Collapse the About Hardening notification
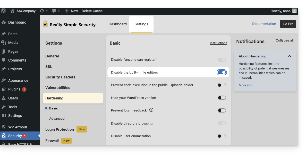 tap(289, 56)
